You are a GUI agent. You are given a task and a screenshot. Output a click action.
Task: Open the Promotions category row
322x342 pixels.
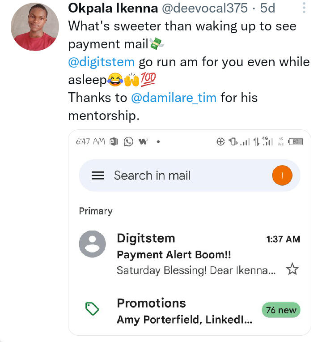click(179, 310)
